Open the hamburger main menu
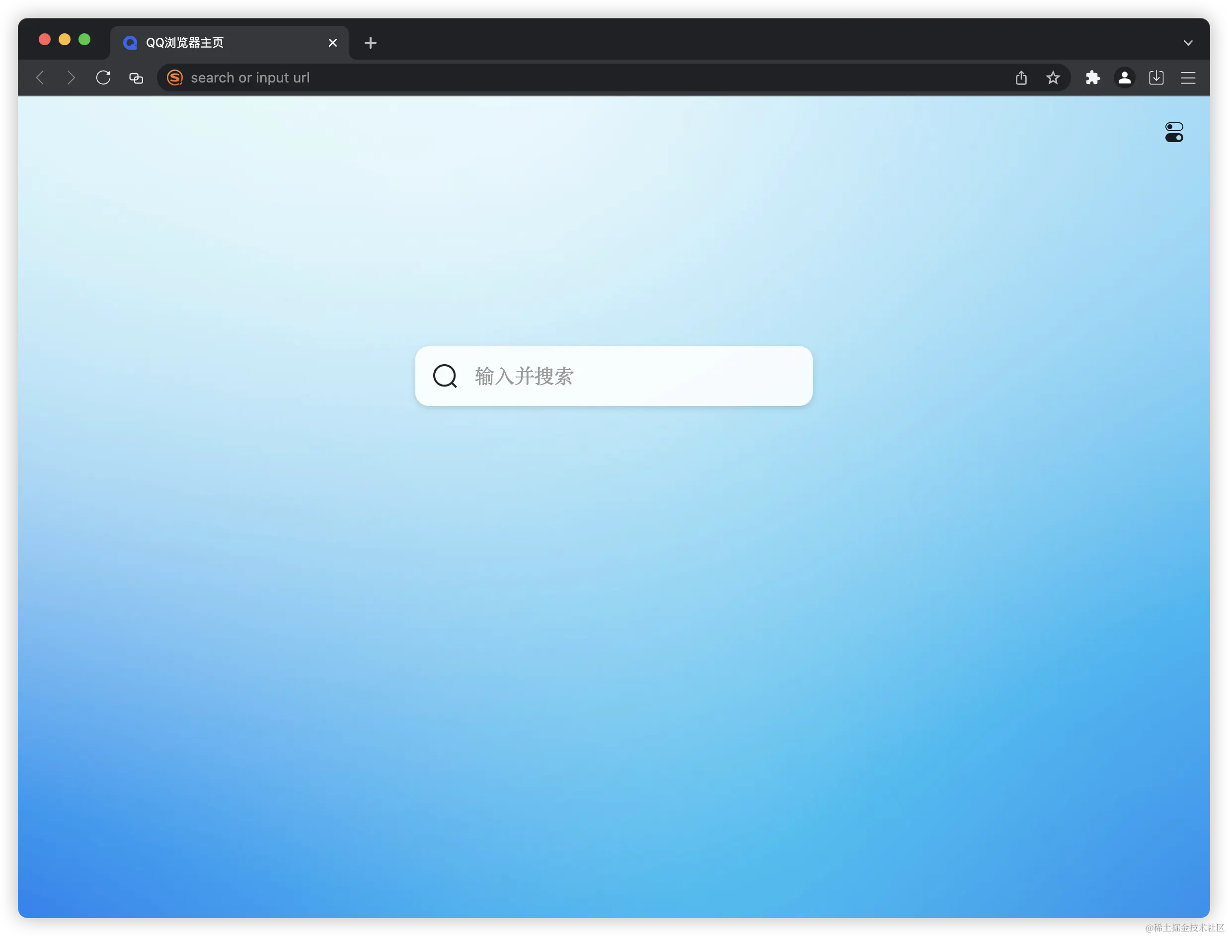Viewport: 1228px width, 936px height. 1188,78
